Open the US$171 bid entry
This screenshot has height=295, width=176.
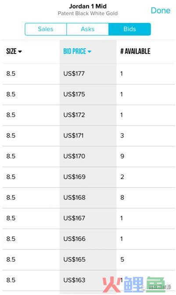(89, 136)
